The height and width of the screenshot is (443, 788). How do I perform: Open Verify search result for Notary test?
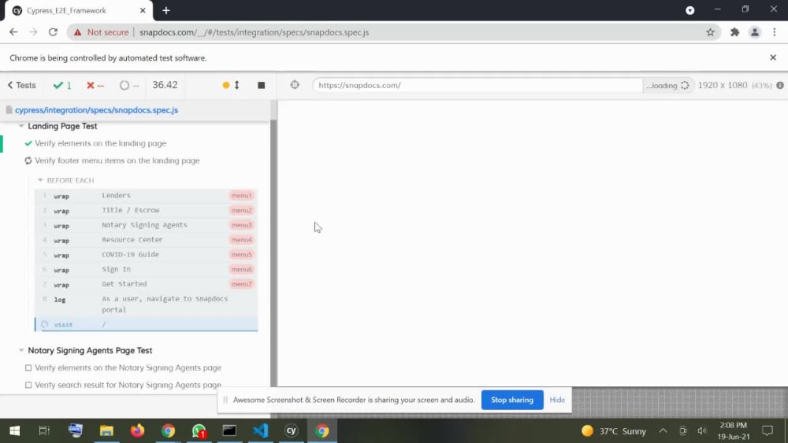click(x=128, y=385)
